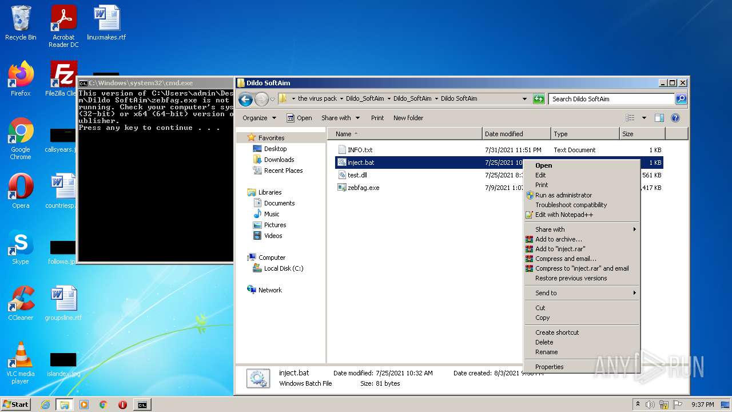The width and height of the screenshot is (732, 412).
Task: Click the change view icon
Action: click(x=630, y=118)
